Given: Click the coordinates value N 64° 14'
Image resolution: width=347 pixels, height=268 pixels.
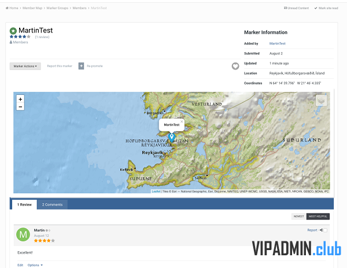Looking at the screenshot, I should pos(295,83).
